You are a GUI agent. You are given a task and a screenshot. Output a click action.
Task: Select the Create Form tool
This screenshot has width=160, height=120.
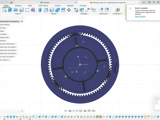point(33,10)
